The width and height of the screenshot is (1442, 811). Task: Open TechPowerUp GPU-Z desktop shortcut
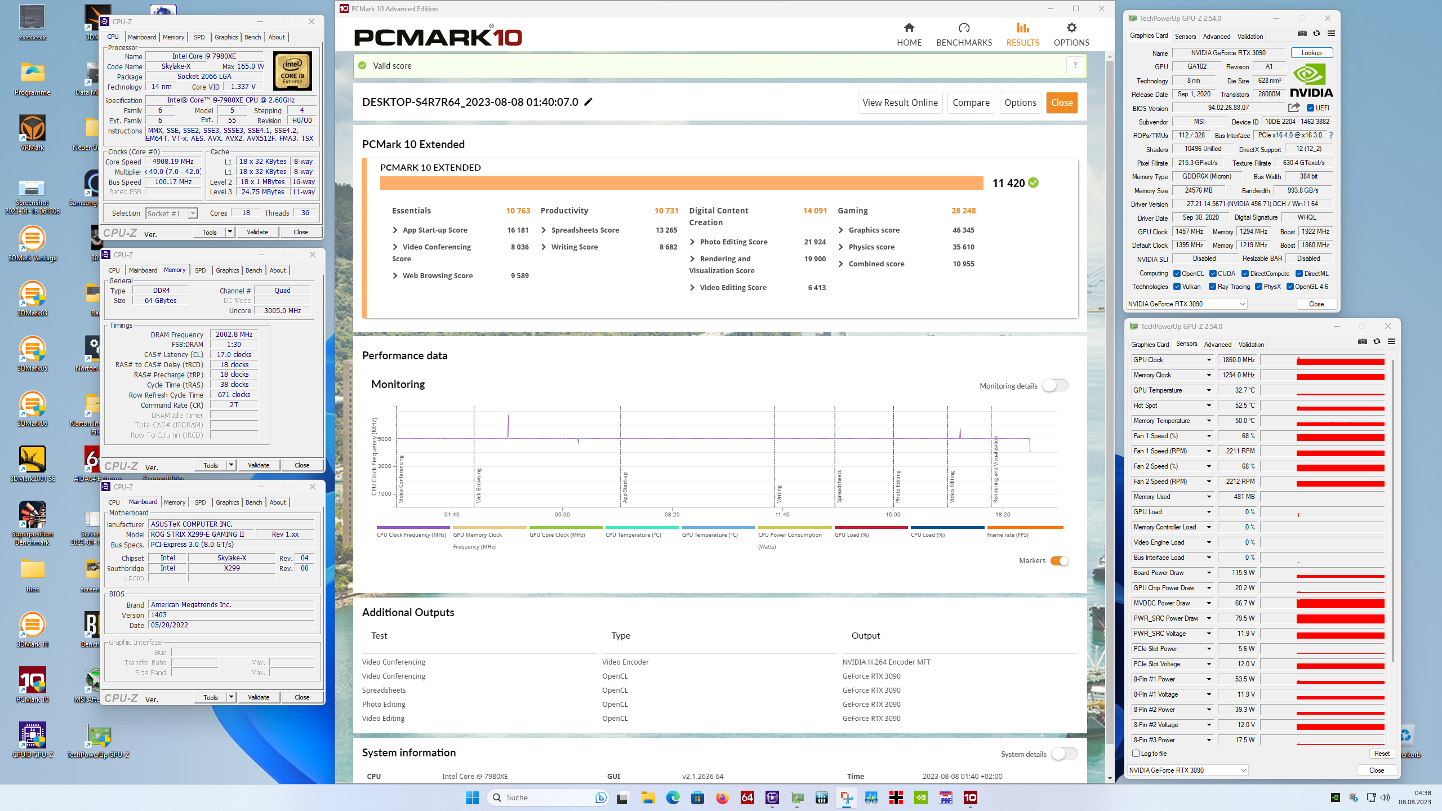(98, 739)
